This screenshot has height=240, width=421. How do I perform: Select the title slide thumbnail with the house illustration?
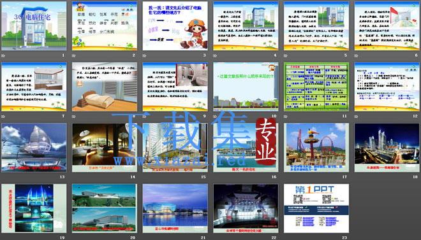tap(34, 26)
